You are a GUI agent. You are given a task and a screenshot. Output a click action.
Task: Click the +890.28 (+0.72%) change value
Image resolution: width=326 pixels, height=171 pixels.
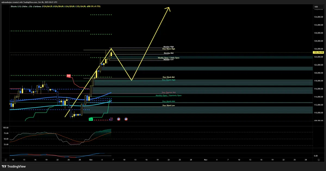point(94,7)
